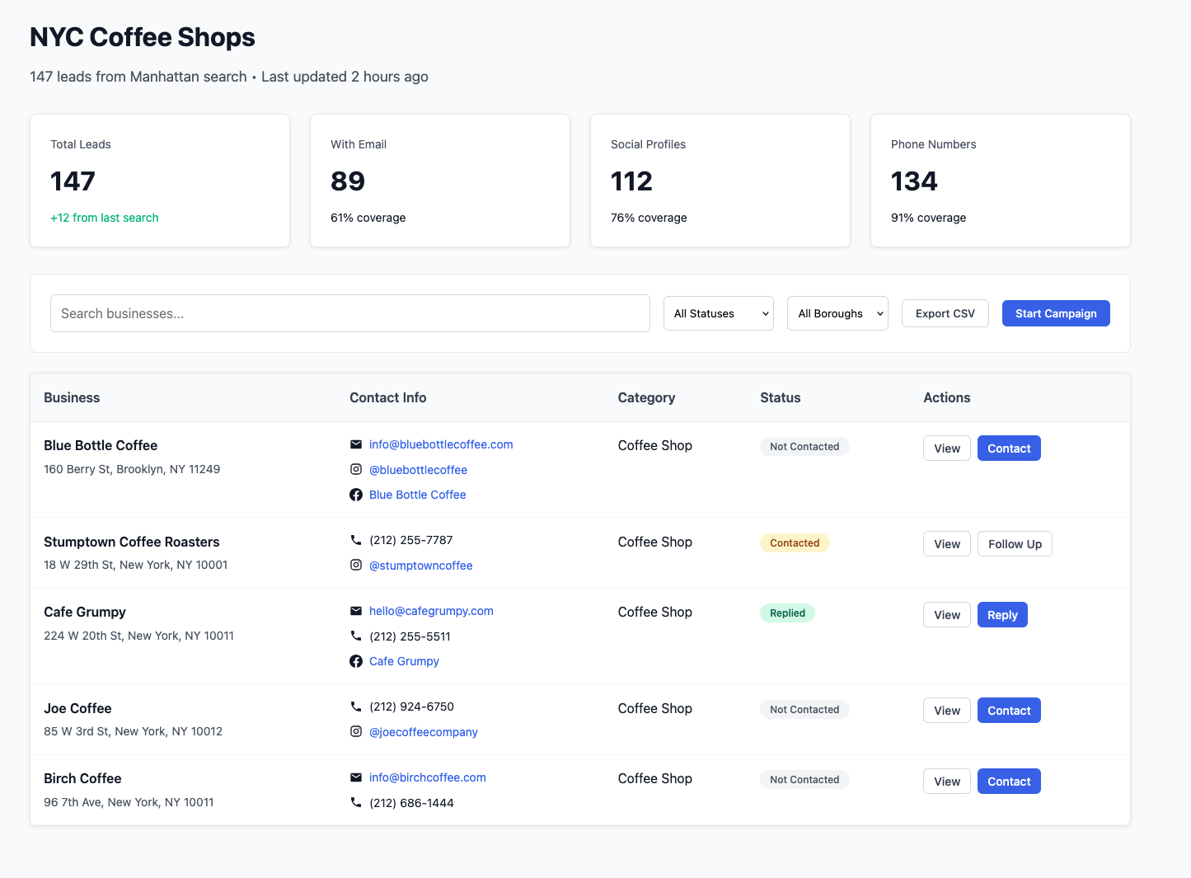
Task: Open the hello@cafegrumpy.com email link
Action: point(431,611)
